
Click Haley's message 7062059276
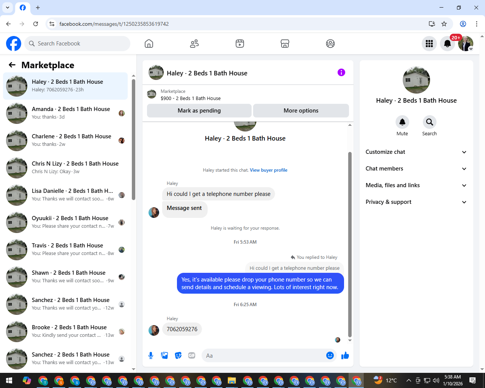(x=182, y=329)
